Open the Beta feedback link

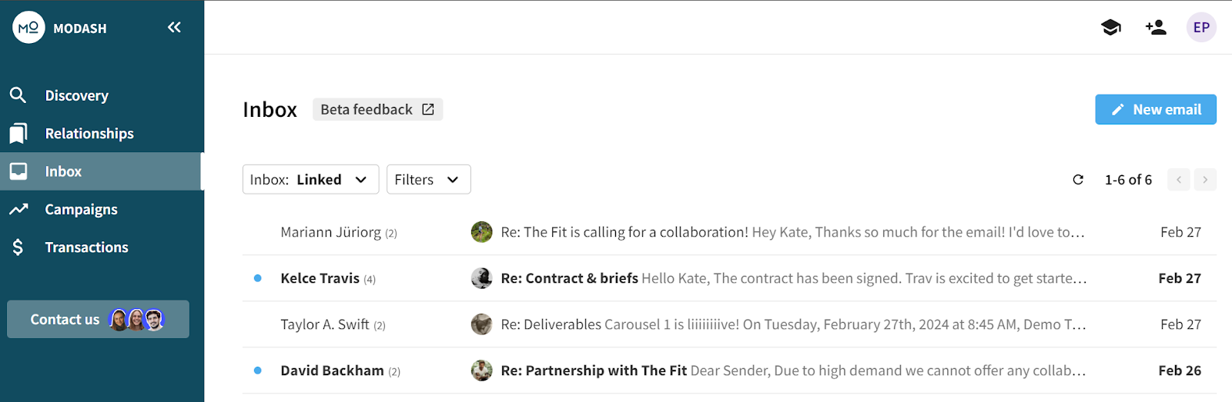click(377, 110)
